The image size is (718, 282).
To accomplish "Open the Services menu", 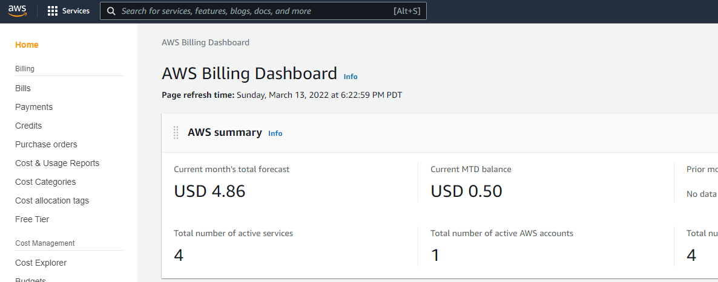I will click(x=76, y=11).
